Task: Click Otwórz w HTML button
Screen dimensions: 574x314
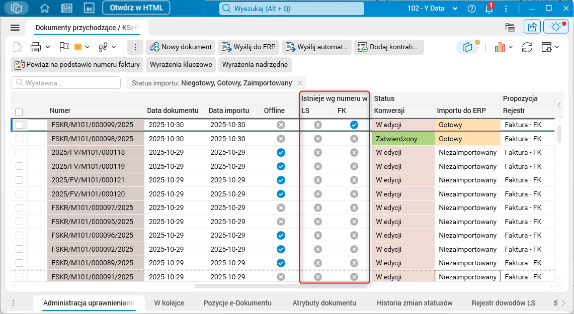Action: [x=136, y=8]
